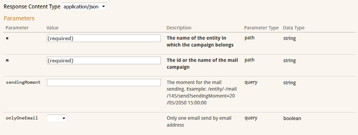The image size is (358, 135).
Task: Click the entity name description text
Action: click(200, 42)
